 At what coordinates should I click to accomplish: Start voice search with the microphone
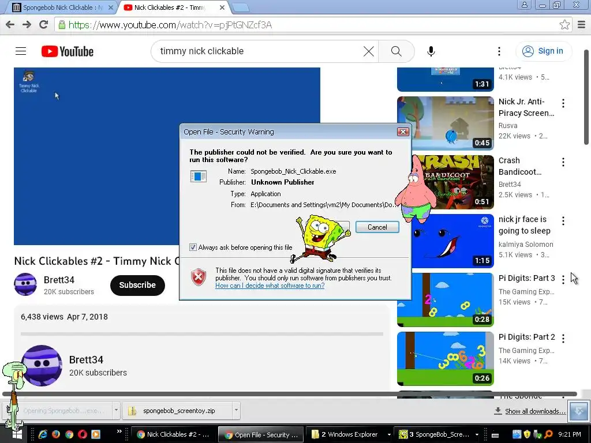click(431, 51)
